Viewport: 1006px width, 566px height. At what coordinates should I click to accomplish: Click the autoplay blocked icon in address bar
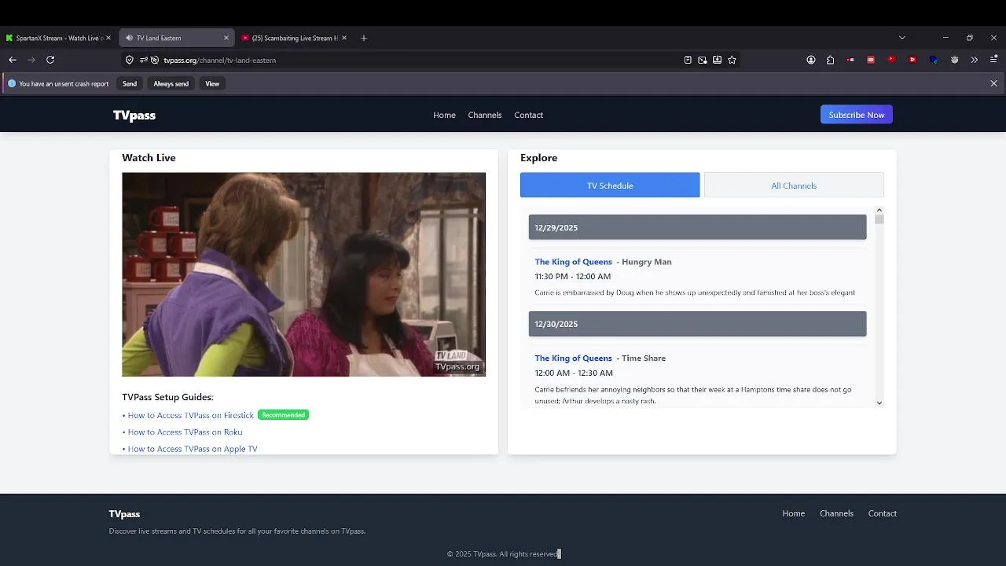click(155, 60)
